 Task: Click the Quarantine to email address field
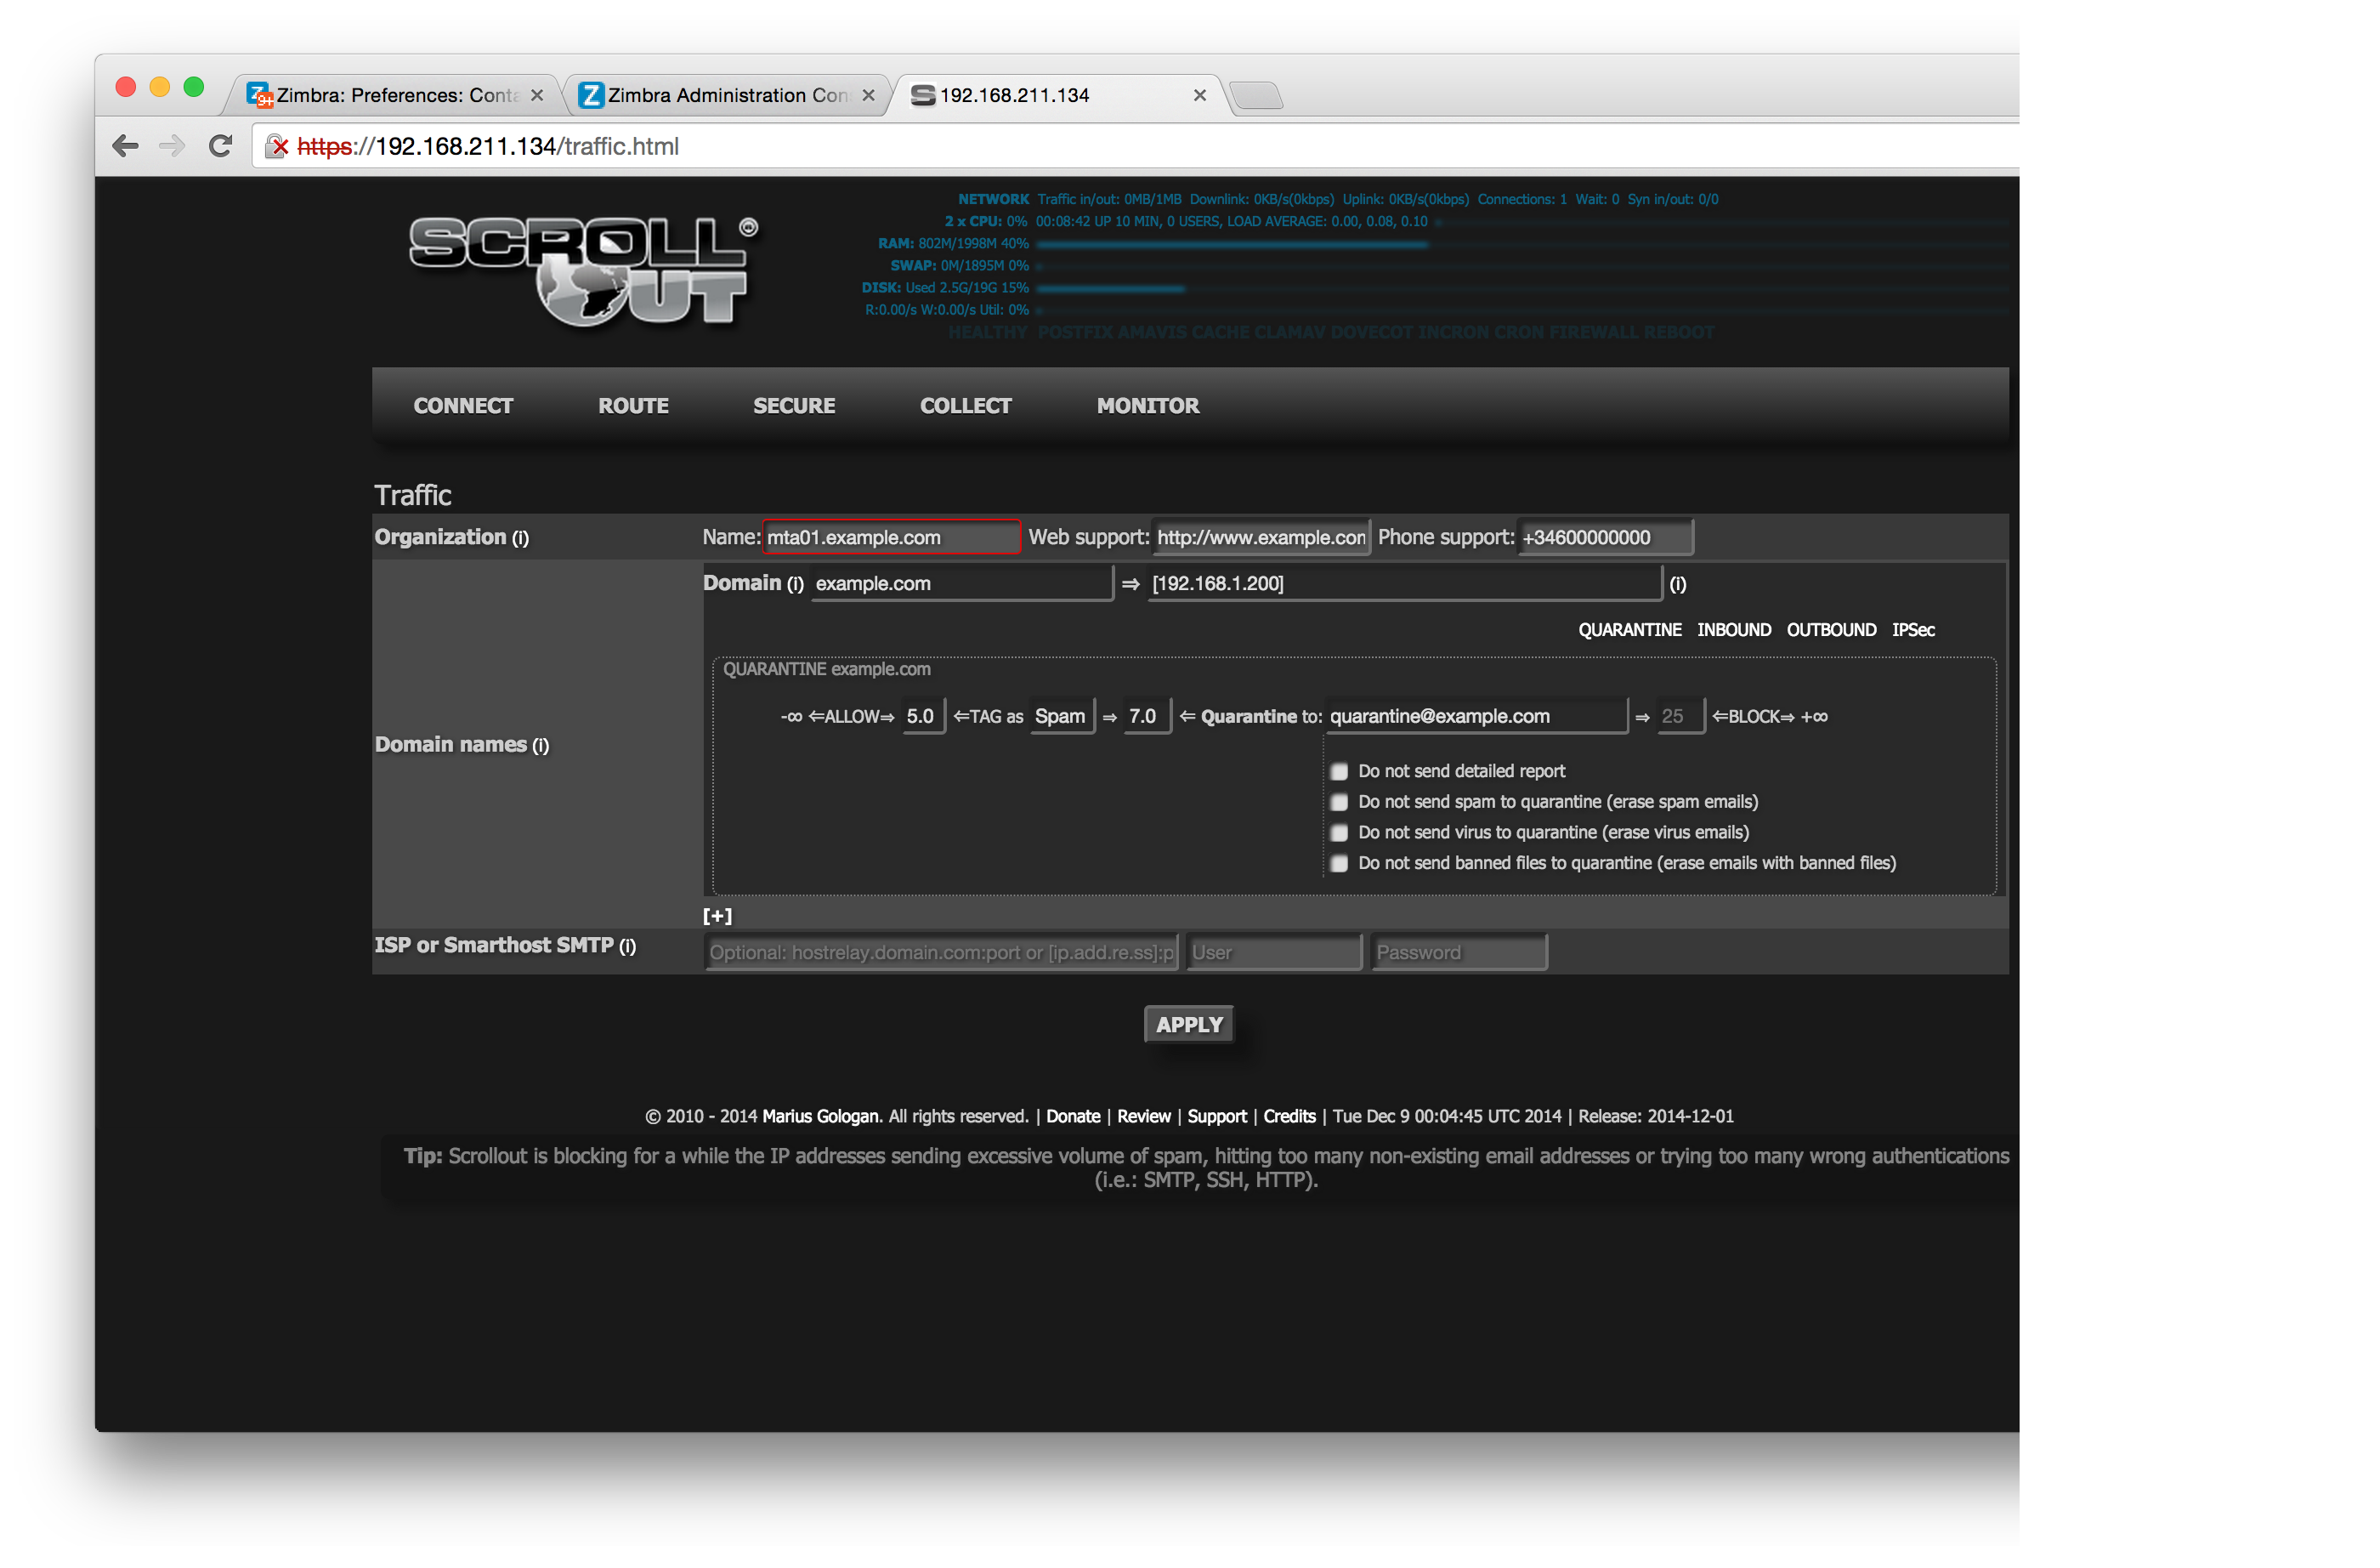[x=1476, y=717]
